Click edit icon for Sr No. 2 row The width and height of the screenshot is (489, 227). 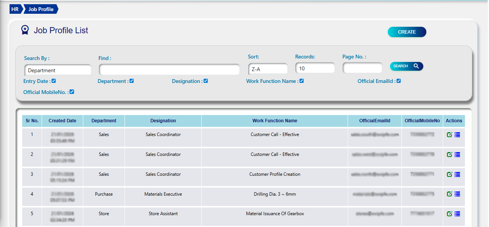coord(449,155)
